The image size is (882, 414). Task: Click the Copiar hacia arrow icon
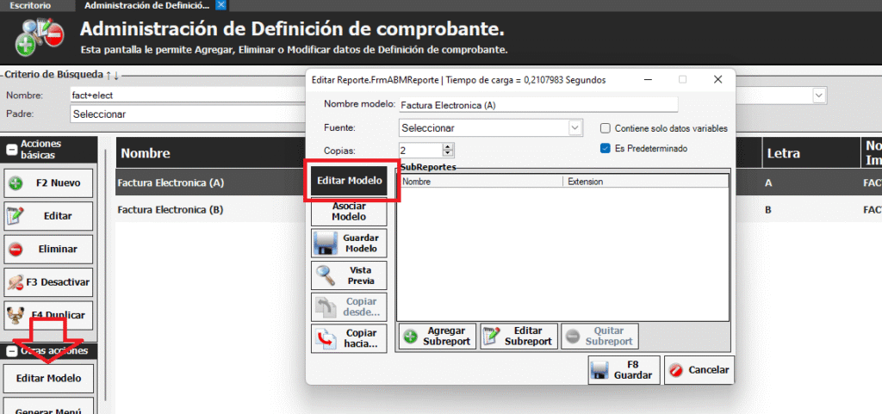(326, 339)
